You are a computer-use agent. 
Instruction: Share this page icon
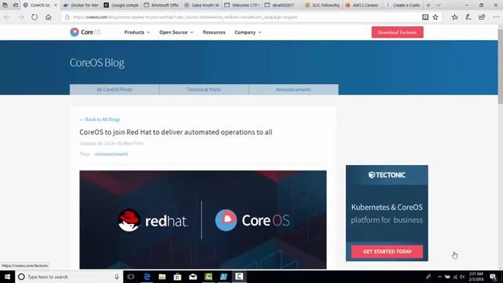click(x=482, y=17)
